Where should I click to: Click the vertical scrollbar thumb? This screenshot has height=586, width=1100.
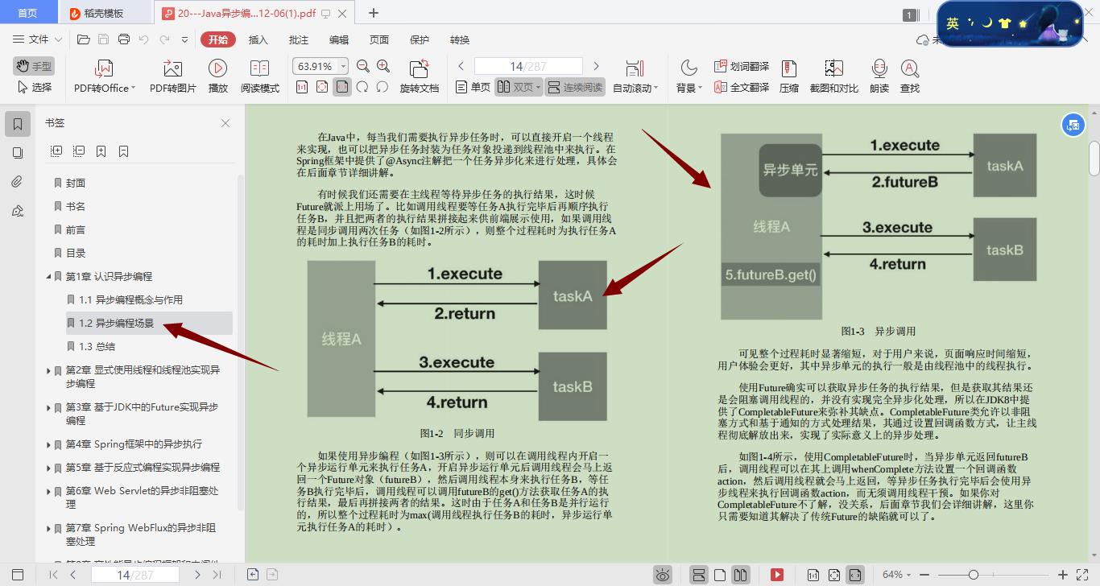point(1094,157)
